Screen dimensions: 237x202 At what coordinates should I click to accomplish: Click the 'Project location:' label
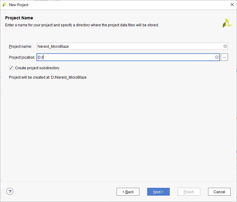pos(22,57)
